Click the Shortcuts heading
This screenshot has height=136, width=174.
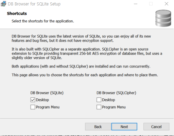[x=17, y=14]
